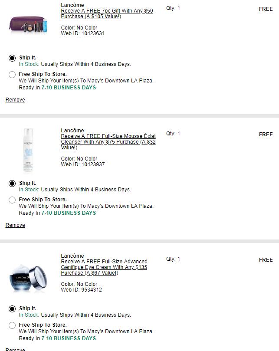Remove the free 7pc Gift item

click(15, 100)
